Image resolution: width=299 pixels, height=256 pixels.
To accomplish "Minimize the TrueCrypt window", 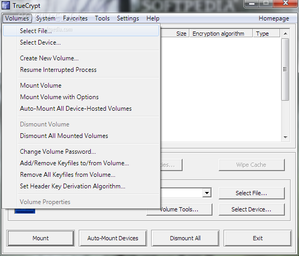I will [x=252, y=4].
